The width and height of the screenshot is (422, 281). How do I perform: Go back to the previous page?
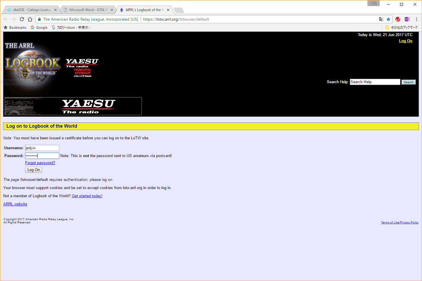pyautogui.click(x=6, y=19)
